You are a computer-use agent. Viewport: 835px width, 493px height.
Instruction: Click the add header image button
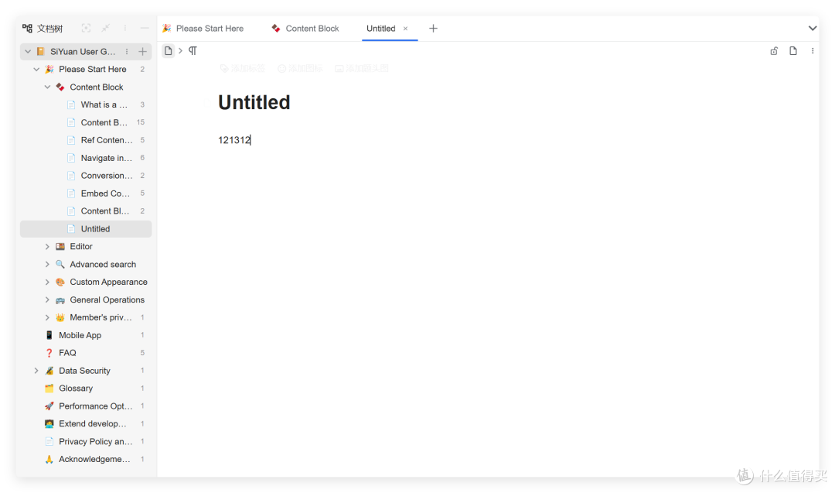[x=362, y=69]
